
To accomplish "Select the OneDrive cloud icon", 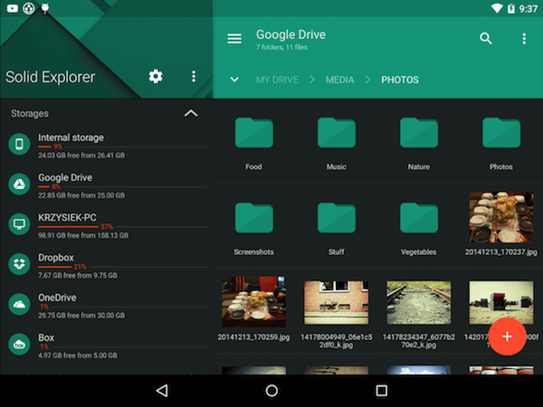I will tap(19, 304).
